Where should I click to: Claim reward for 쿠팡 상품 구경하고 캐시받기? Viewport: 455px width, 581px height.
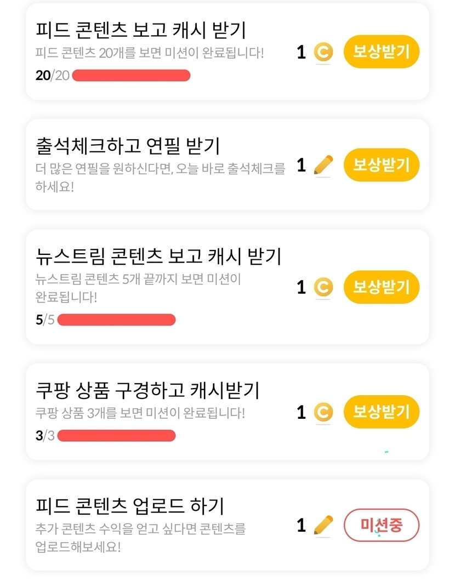[x=381, y=412]
